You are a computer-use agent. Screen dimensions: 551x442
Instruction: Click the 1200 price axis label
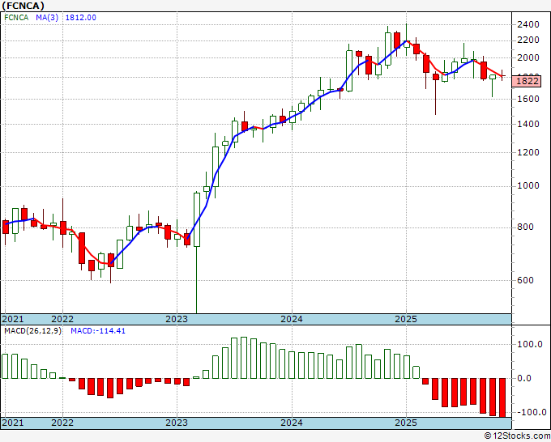point(528,152)
